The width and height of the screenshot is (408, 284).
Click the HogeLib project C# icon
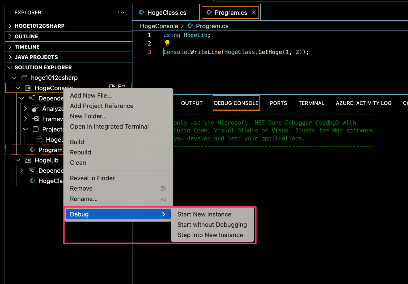[28, 160]
